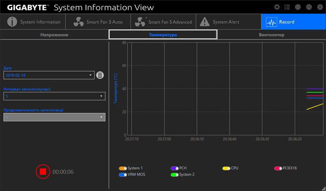Click the Температура [°C] axis title
Viewport: 326px width, 191px height.
coord(115,89)
